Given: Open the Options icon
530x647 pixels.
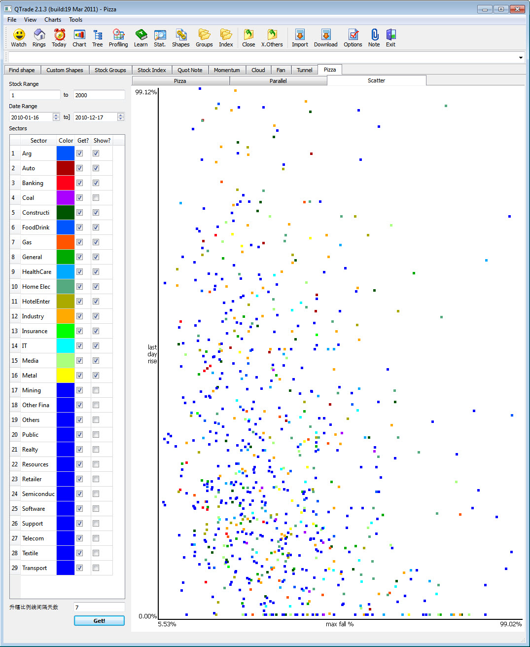Looking at the screenshot, I should pyautogui.click(x=353, y=37).
